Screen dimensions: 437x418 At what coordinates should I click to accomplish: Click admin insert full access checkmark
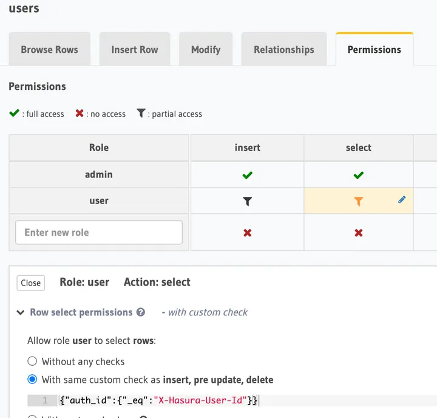[x=247, y=175]
